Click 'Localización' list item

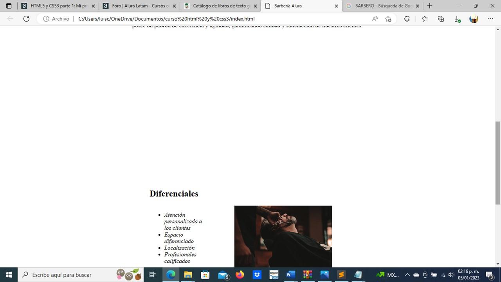[179, 248]
